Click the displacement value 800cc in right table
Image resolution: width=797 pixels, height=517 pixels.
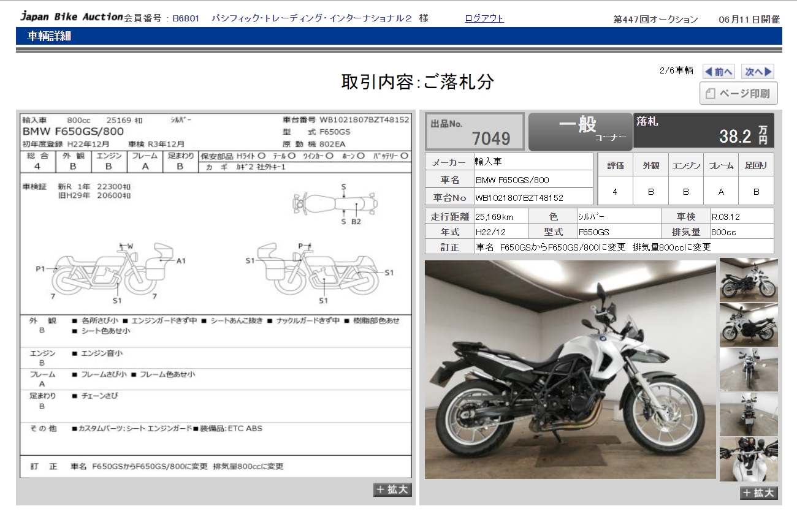[723, 232]
